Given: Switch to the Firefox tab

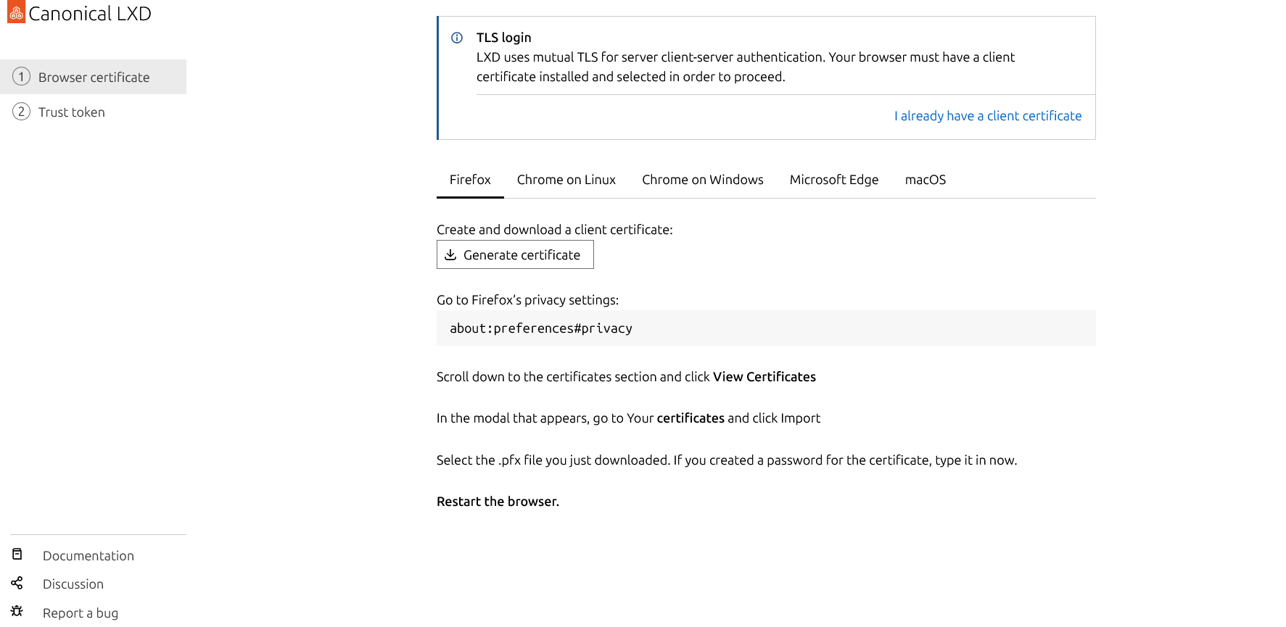Looking at the screenshot, I should coord(470,180).
